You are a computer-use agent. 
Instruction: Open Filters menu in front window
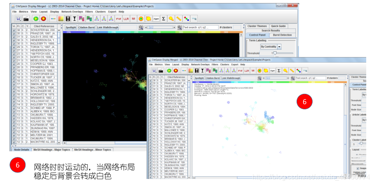coord(215,64)
